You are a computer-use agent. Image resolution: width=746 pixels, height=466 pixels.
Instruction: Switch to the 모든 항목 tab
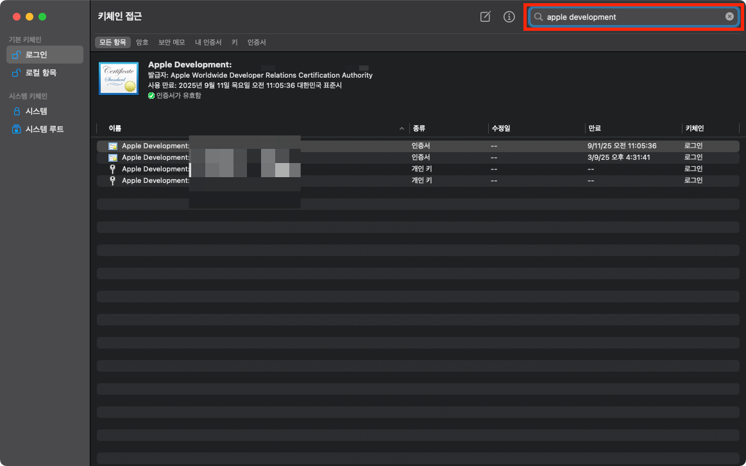(113, 42)
